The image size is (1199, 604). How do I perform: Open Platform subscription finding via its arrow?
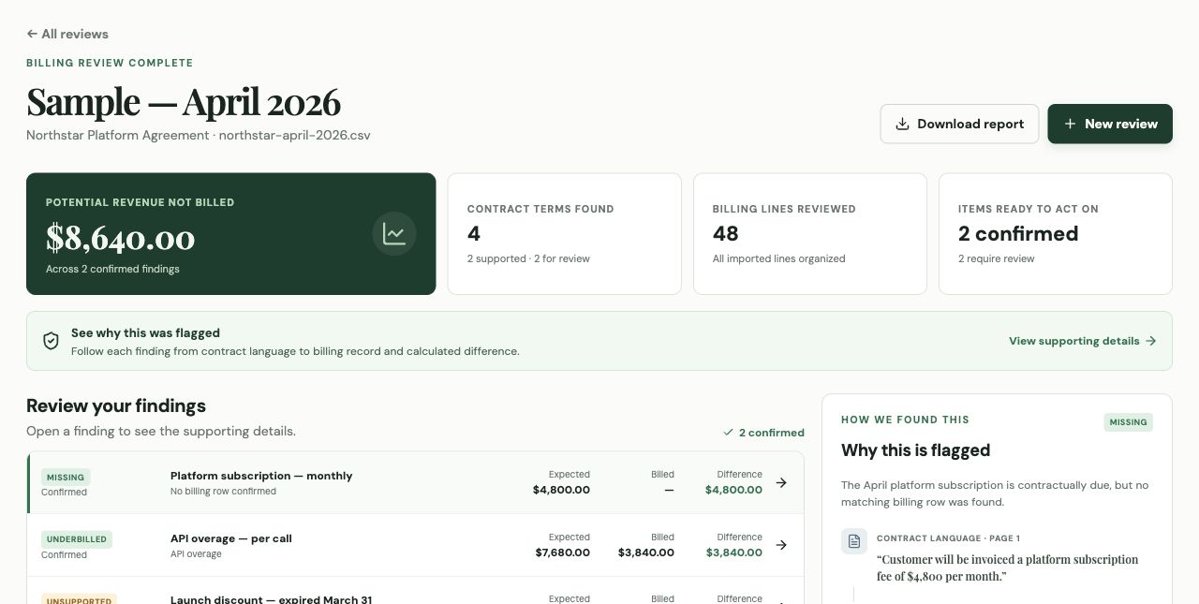[x=781, y=483]
